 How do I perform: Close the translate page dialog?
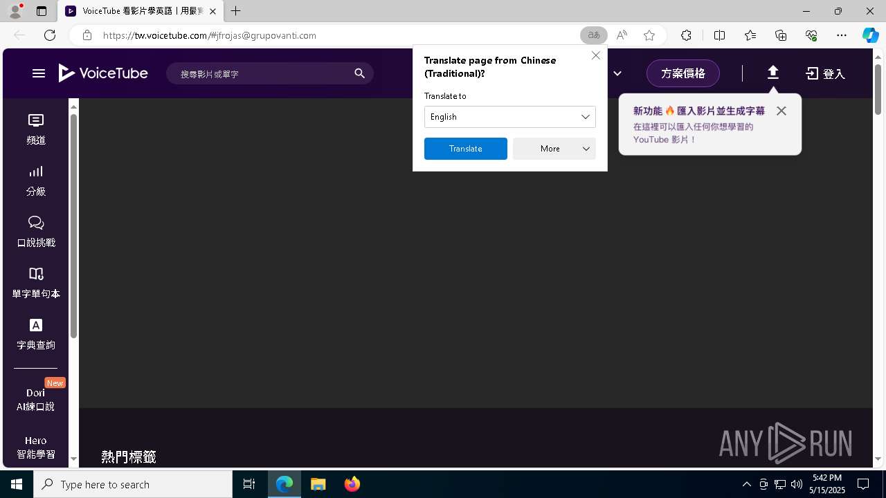[x=596, y=55]
